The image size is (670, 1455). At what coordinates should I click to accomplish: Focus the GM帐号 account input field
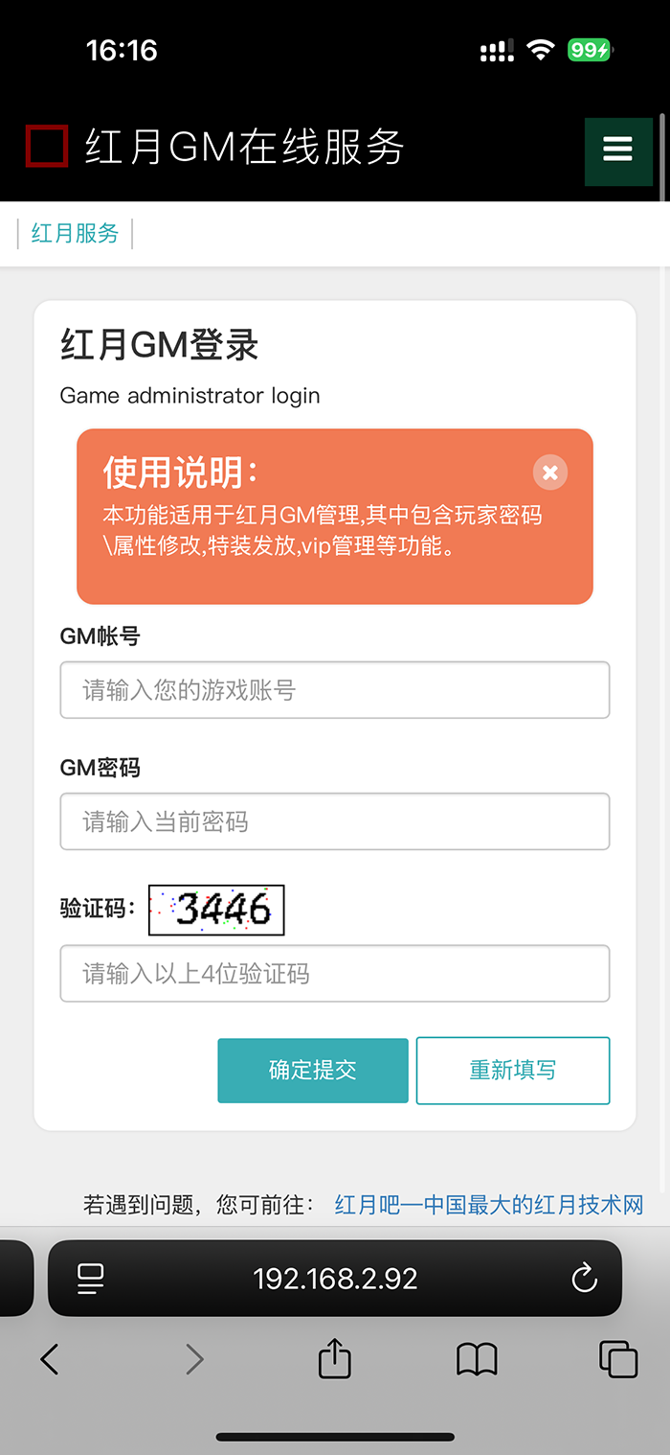335,690
